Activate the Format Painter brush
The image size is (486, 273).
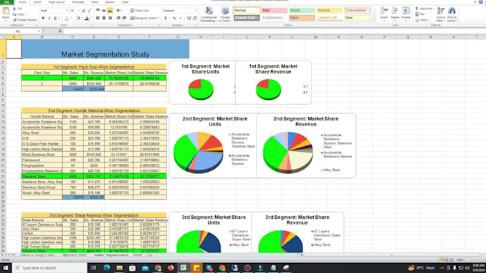tap(14, 20)
